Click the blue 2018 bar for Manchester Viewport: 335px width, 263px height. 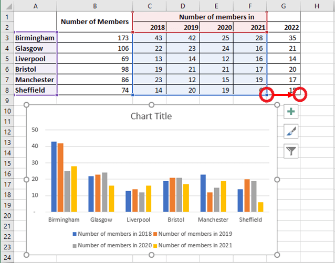point(203,193)
